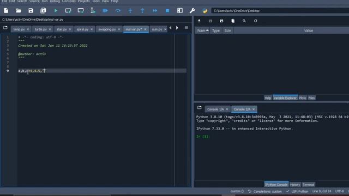Maximize the current pane
Screen dimensions: 349x196
tap(180, 10)
